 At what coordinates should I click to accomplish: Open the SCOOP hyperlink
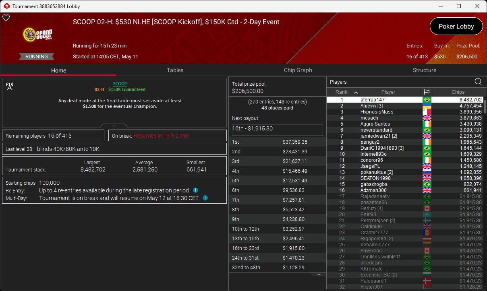[x=120, y=84]
